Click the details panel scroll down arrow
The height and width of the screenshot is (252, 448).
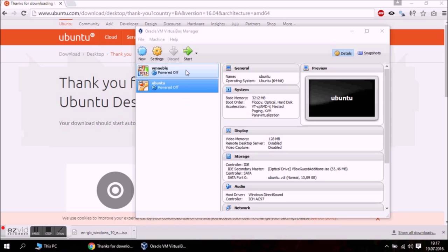pos(387,208)
